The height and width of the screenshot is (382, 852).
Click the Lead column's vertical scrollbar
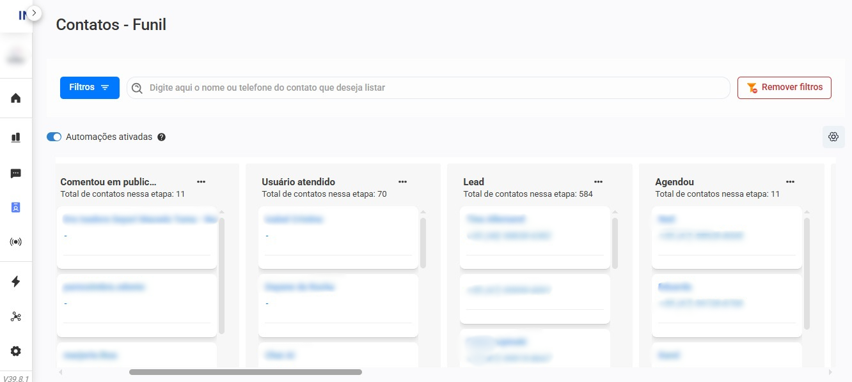click(x=615, y=243)
